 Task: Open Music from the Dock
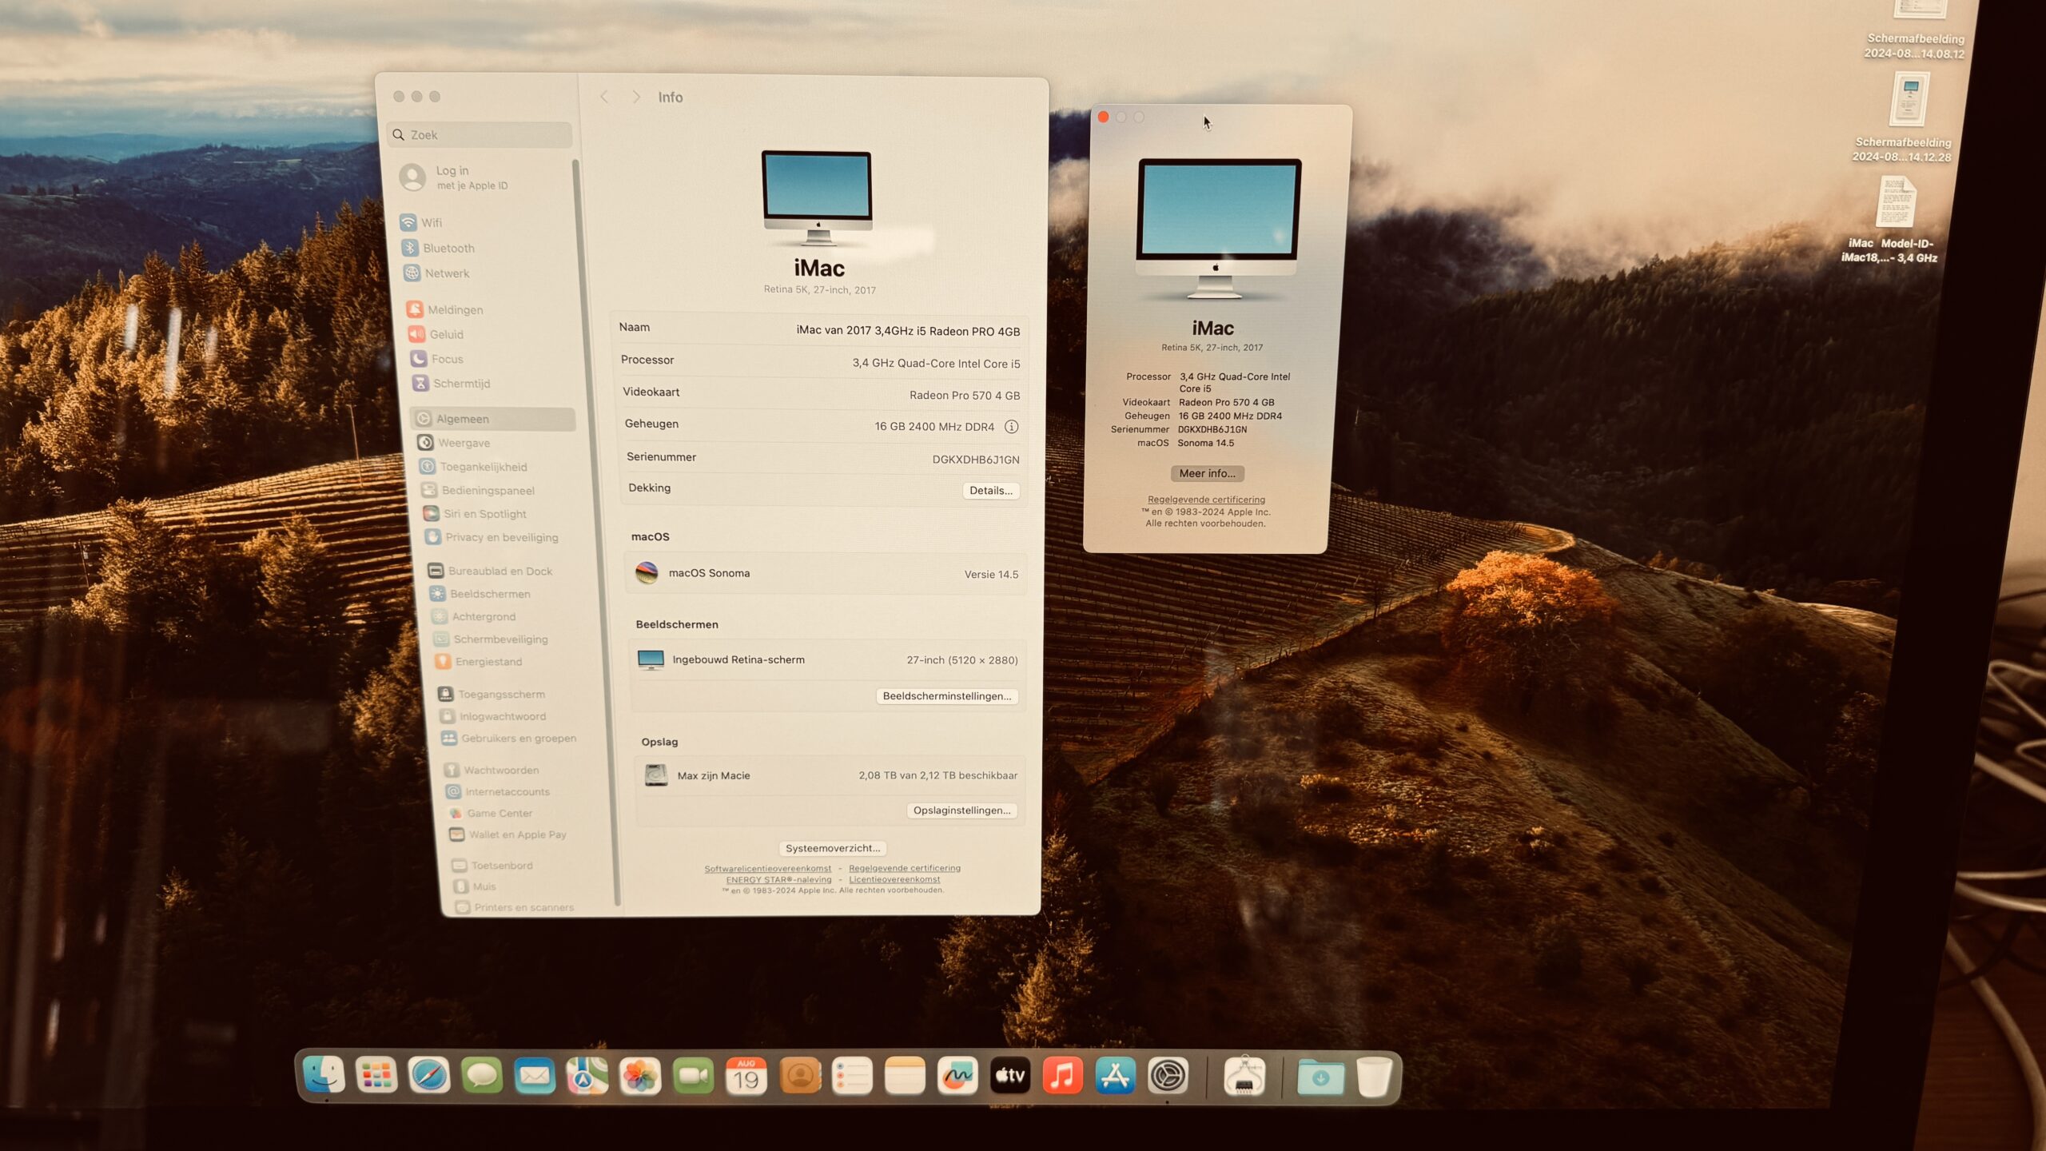[1063, 1077]
